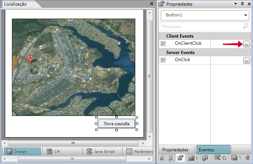This screenshot has height=164, width=253.
Task: Open the OnClientClick event editor ellipsis button
Action: pyautogui.click(x=246, y=44)
